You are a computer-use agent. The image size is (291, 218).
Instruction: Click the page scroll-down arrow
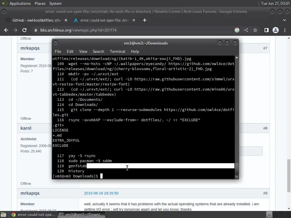289,209
